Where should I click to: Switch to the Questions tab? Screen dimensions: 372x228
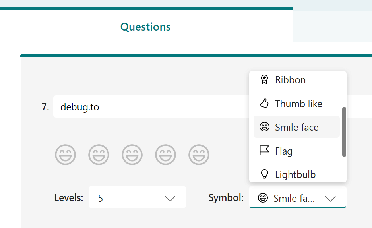145,27
